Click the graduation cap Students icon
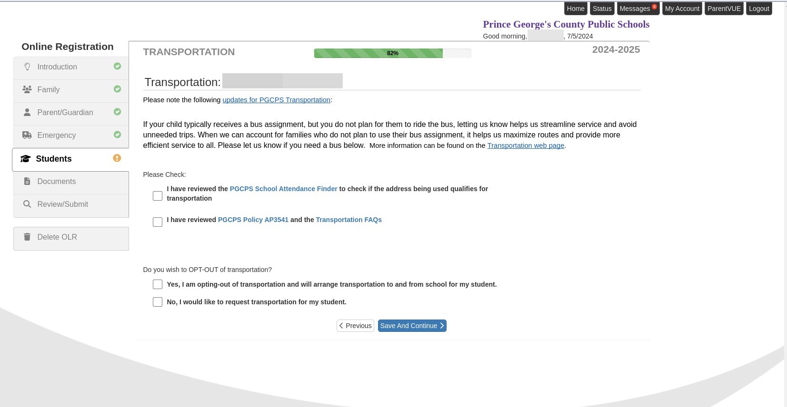 tap(25, 159)
